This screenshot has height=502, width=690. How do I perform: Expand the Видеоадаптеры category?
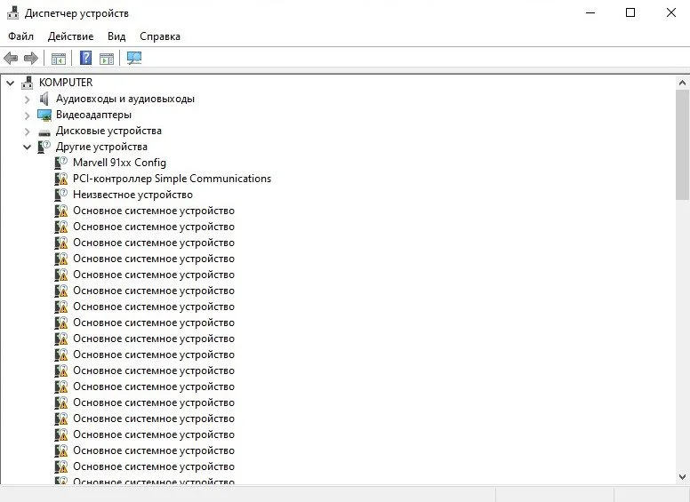pyautogui.click(x=28, y=116)
